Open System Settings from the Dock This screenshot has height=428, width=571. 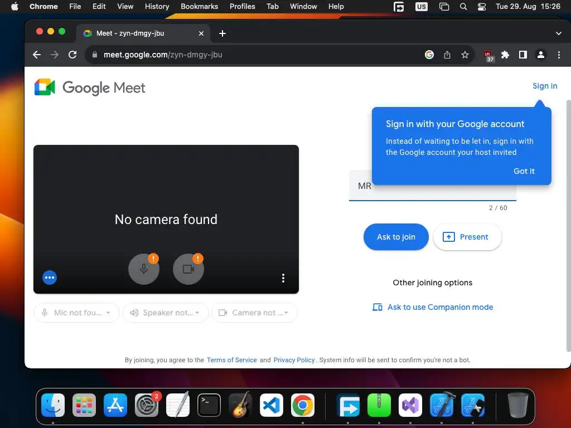(x=147, y=405)
